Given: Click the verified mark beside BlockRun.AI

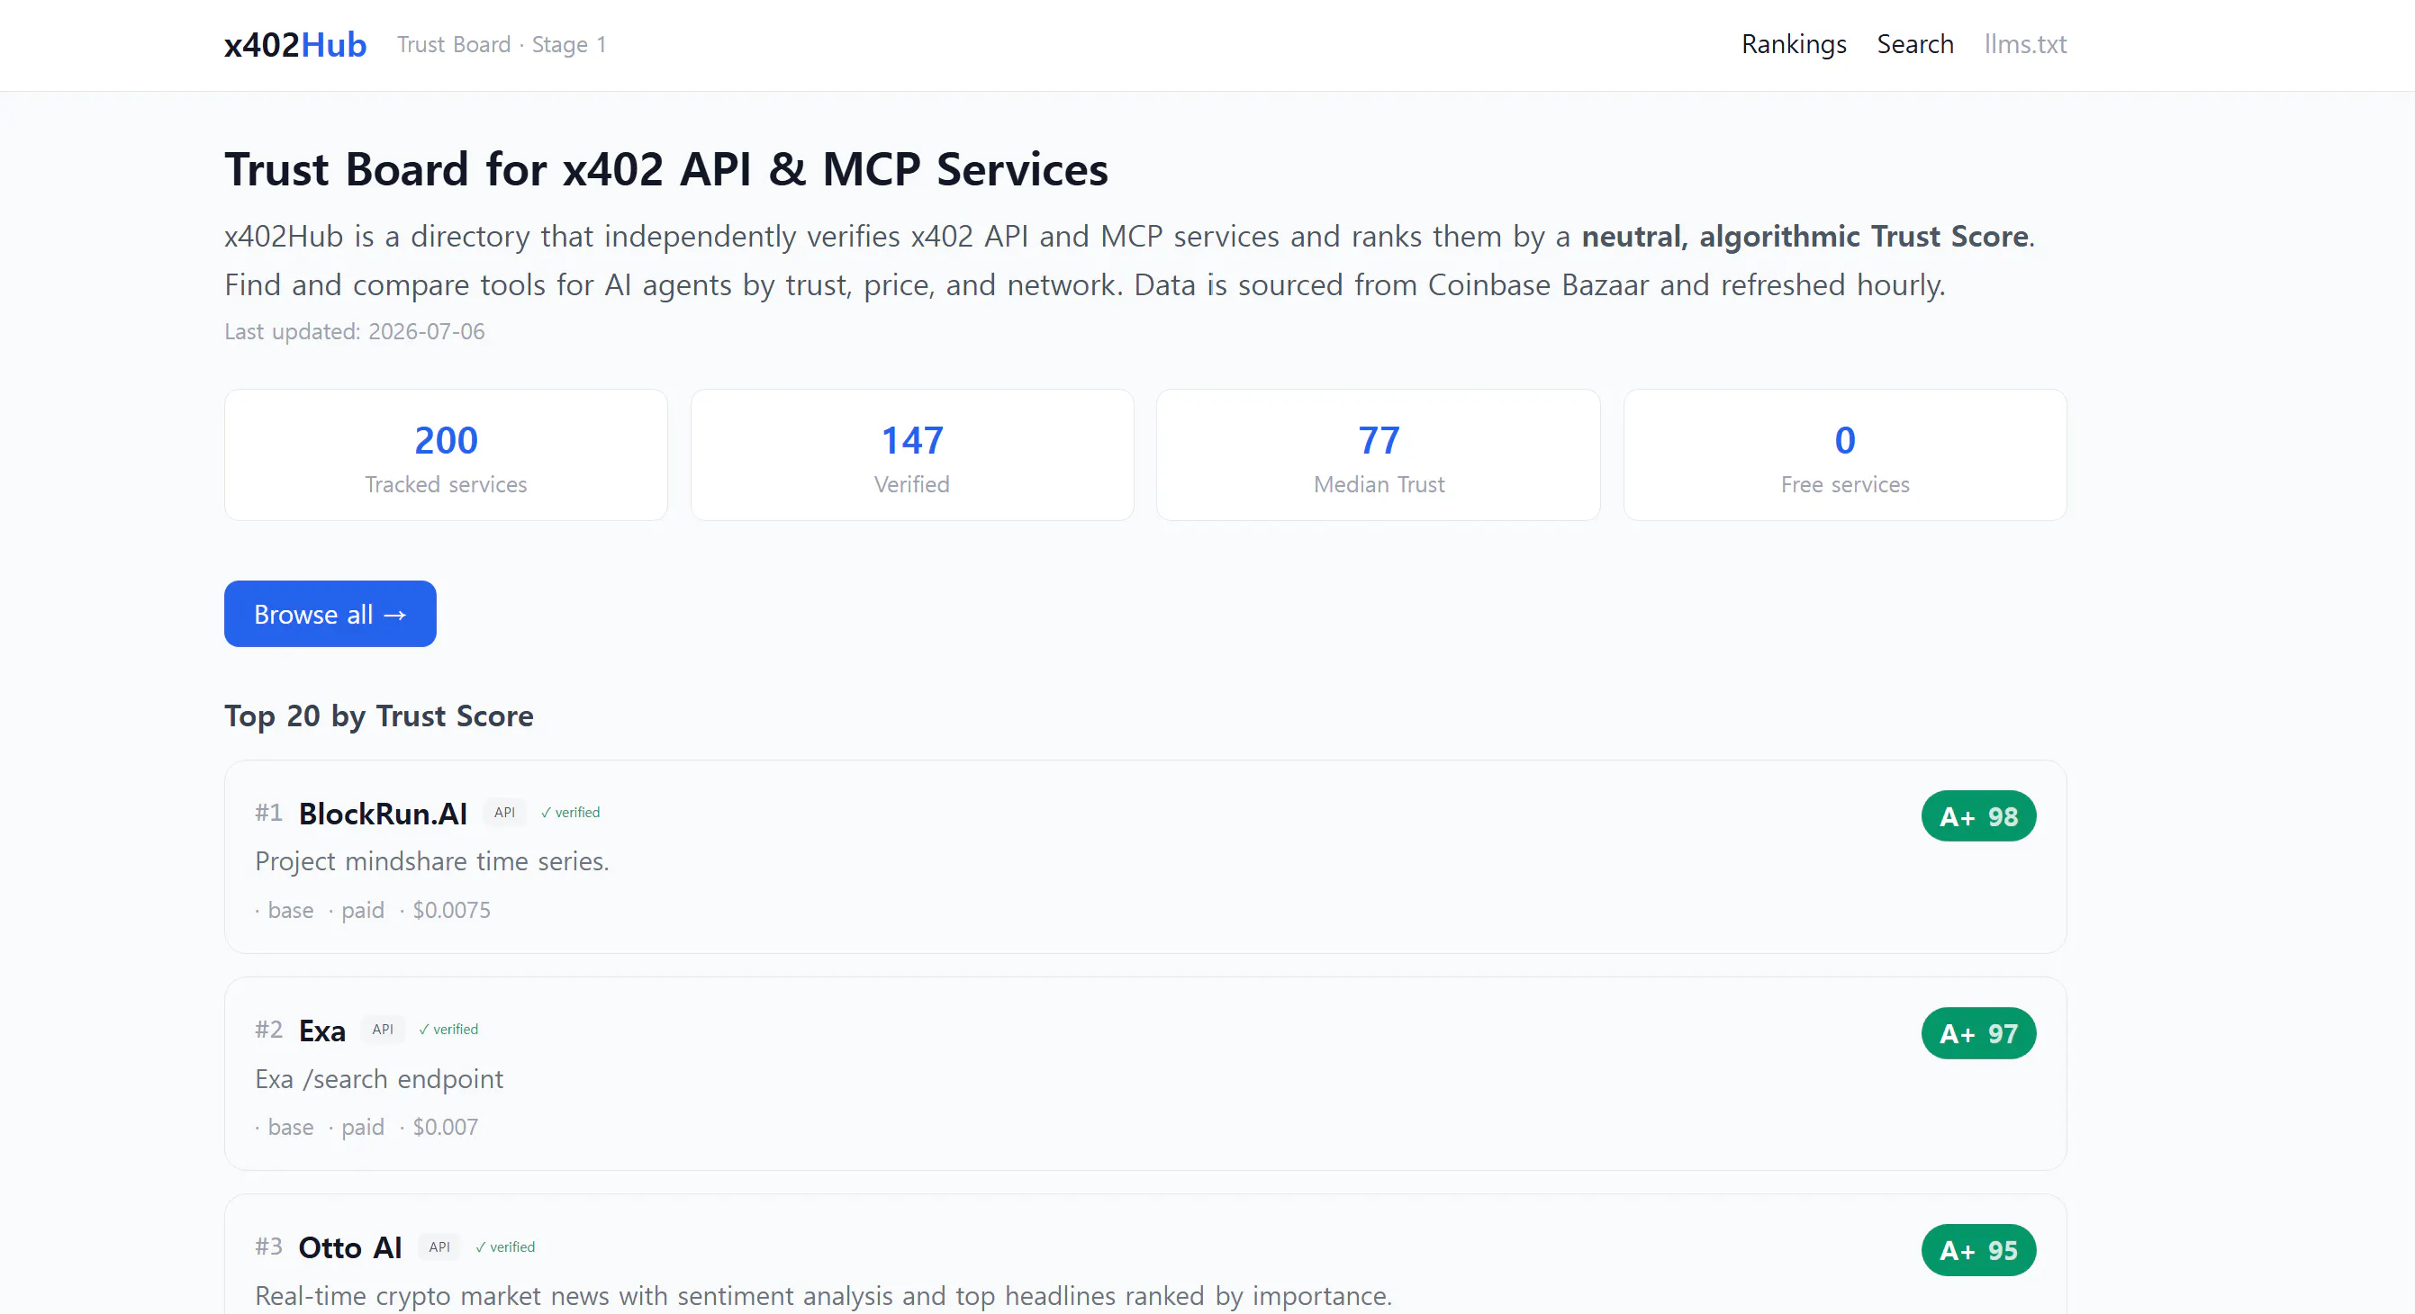Looking at the screenshot, I should [570, 813].
